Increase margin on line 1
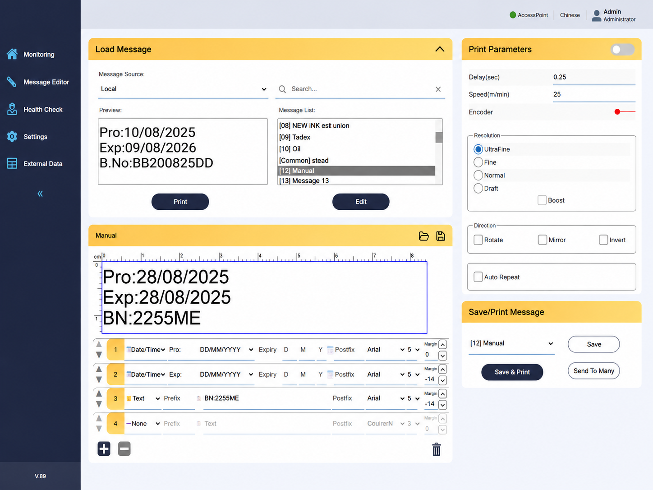Viewport: 653px width, 490px height. coord(443,345)
